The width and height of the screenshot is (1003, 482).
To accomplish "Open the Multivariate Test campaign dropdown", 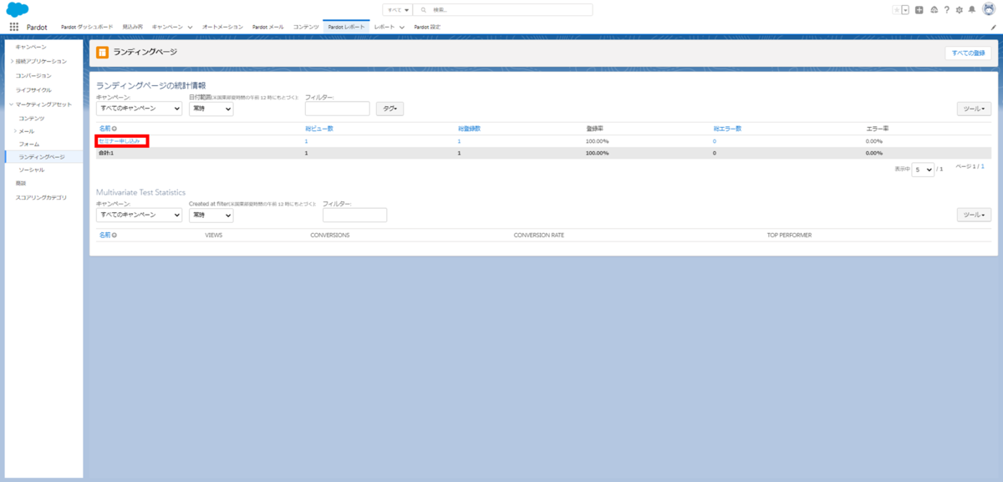I will tap(139, 215).
